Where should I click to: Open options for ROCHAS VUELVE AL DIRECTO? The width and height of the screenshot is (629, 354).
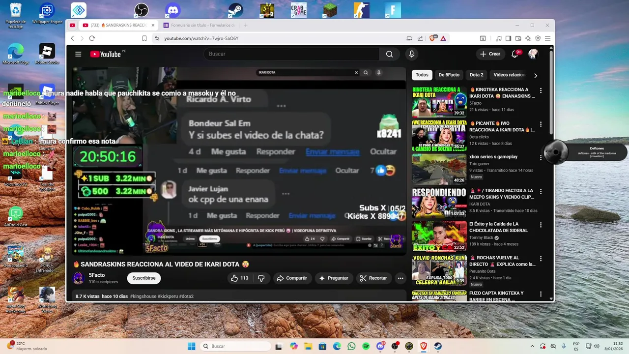(x=541, y=259)
